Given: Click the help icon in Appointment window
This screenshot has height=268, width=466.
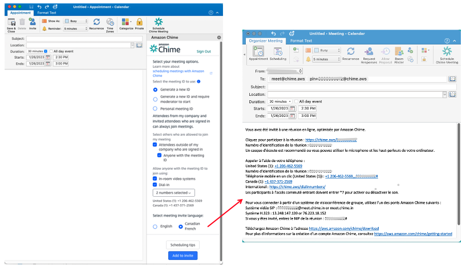Looking at the screenshot, I should click(x=210, y=13).
